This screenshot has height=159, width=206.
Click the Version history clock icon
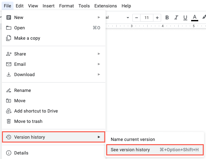(9, 137)
